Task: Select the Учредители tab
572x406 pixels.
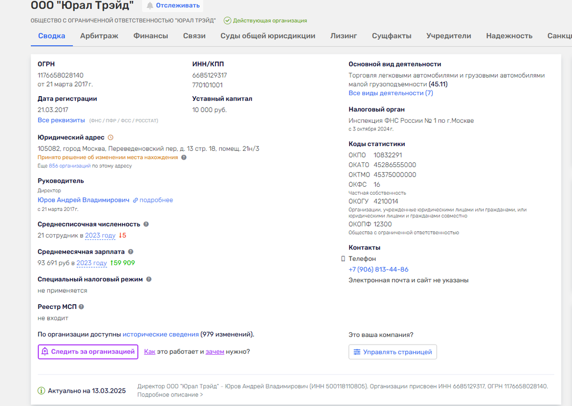Action: [449, 36]
